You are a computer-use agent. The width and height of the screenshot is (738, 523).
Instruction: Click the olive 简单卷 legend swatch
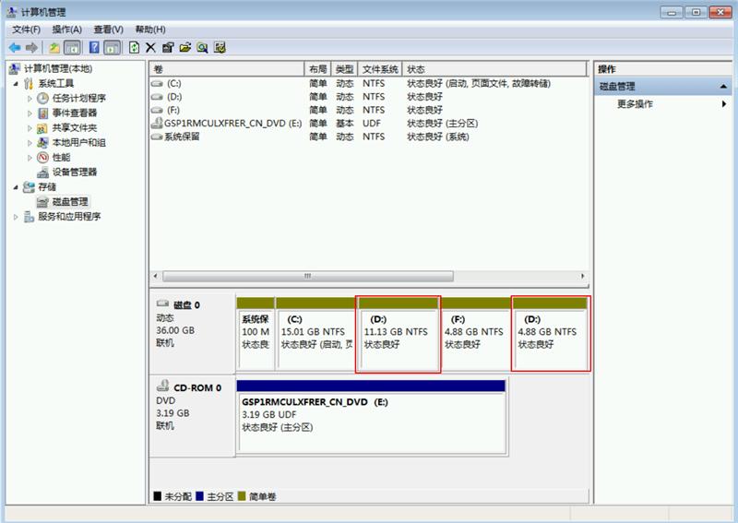tap(244, 496)
